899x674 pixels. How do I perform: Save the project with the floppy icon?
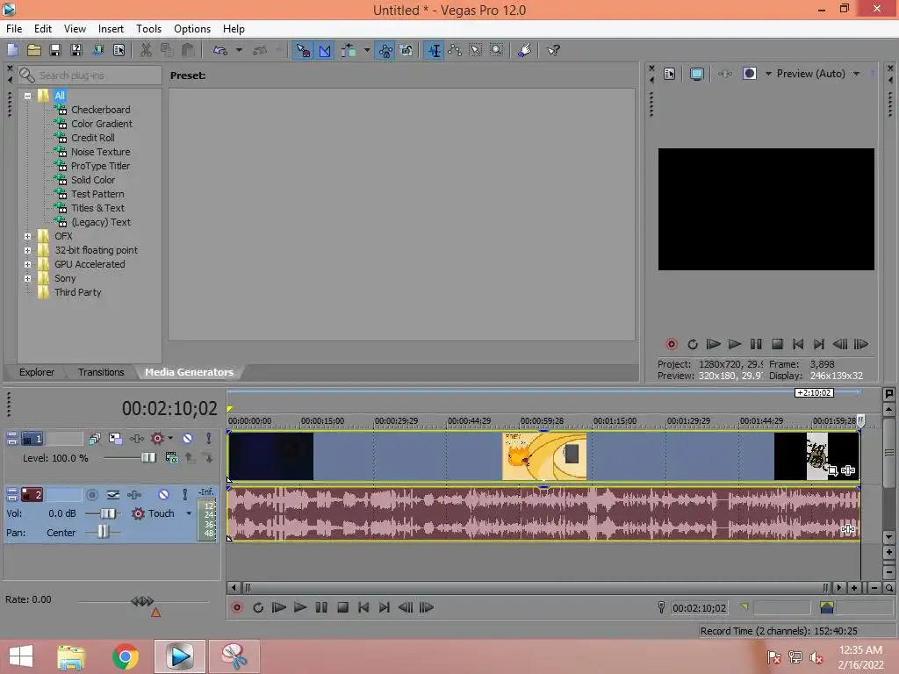(55, 50)
